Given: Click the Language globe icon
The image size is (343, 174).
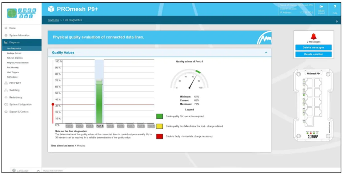Looking at the screenshot, I should pos(14,171).
